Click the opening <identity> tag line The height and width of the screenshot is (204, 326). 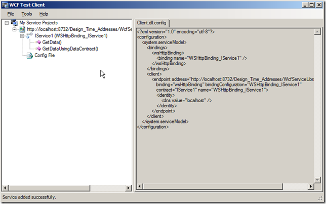[x=166, y=95]
